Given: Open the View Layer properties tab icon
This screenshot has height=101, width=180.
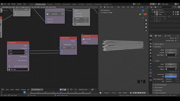Looking at the screenshot, I should [x=151, y=50].
